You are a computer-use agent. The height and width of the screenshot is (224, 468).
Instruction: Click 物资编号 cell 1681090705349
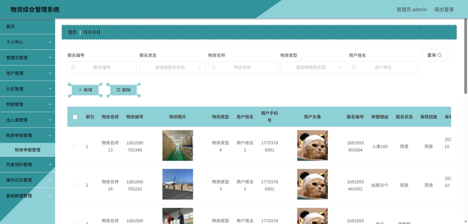click(135, 147)
